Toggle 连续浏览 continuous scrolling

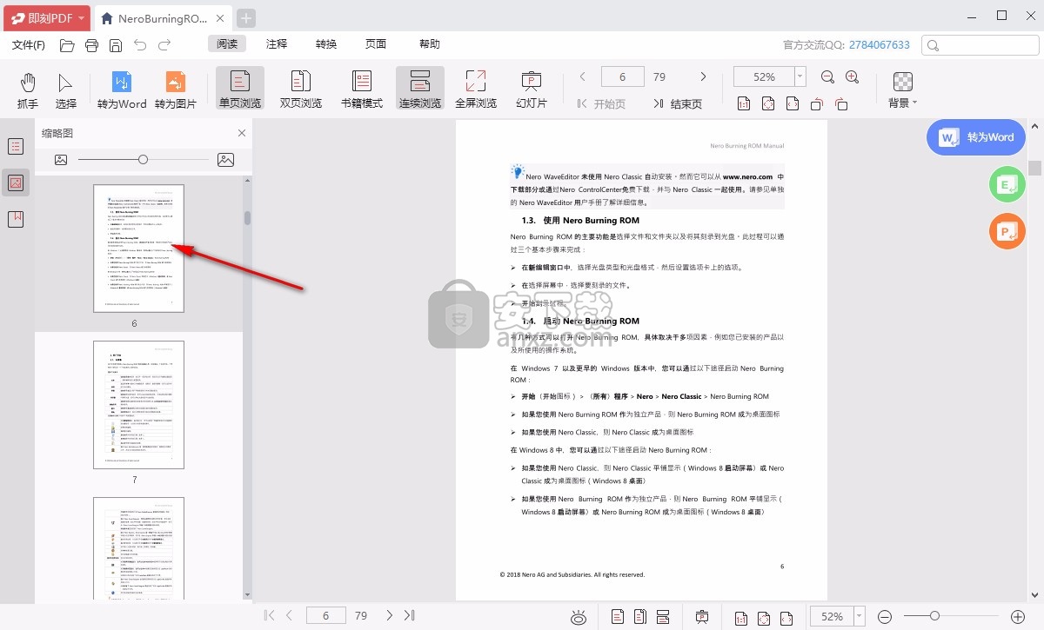420,90
